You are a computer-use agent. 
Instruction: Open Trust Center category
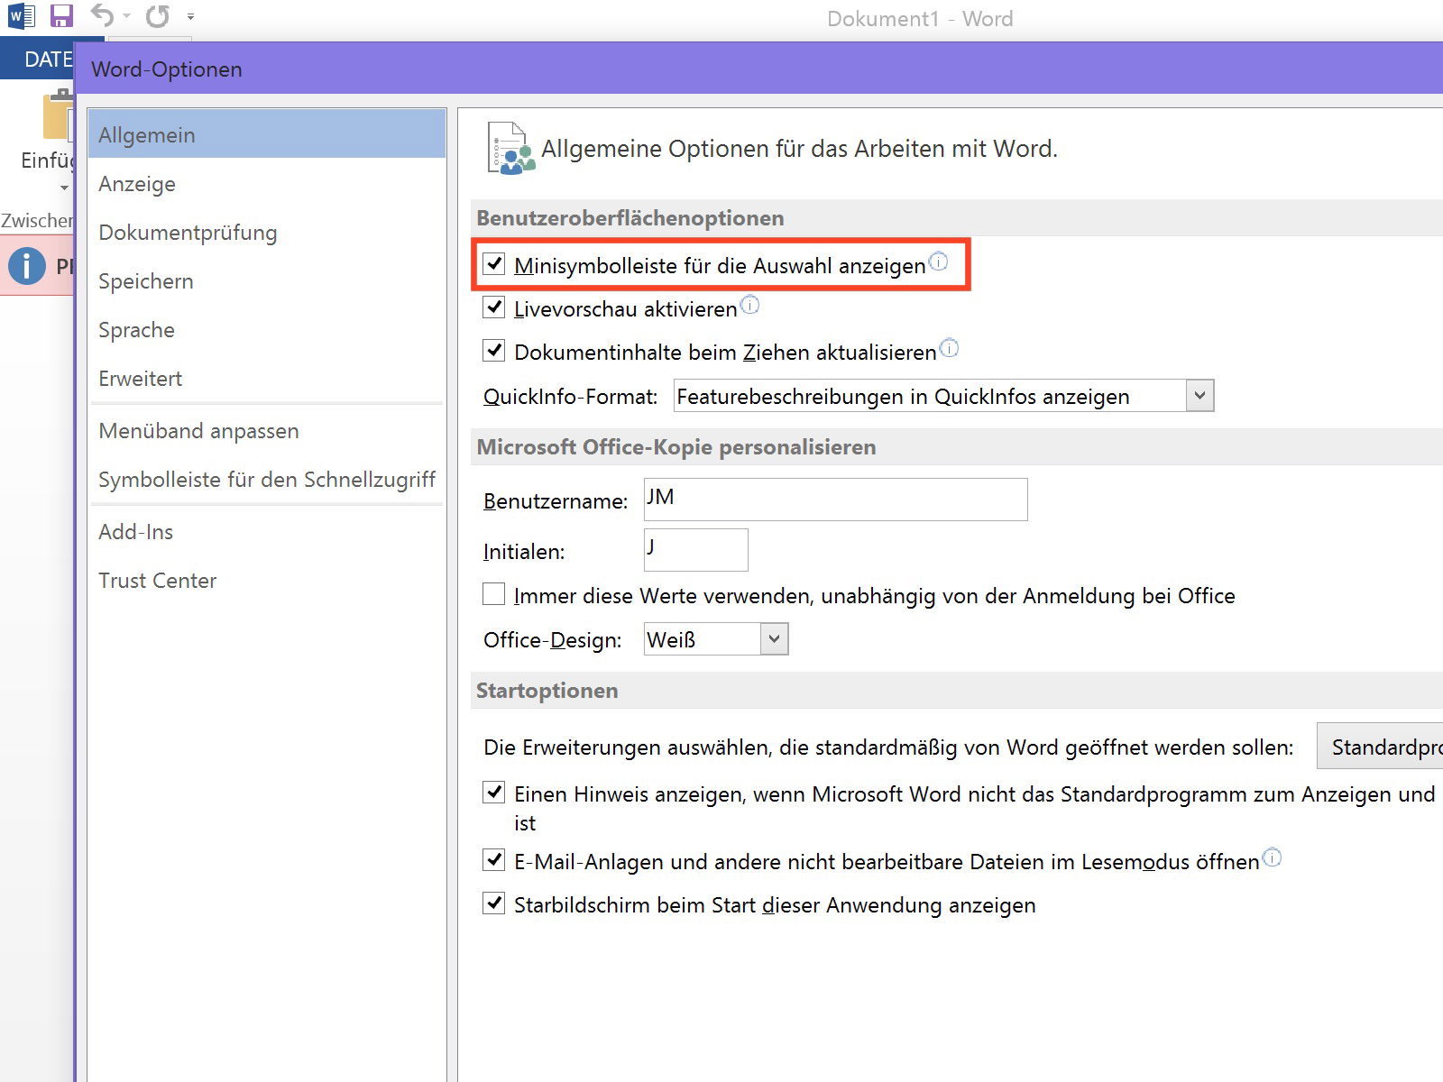click(x=267, y=580)
